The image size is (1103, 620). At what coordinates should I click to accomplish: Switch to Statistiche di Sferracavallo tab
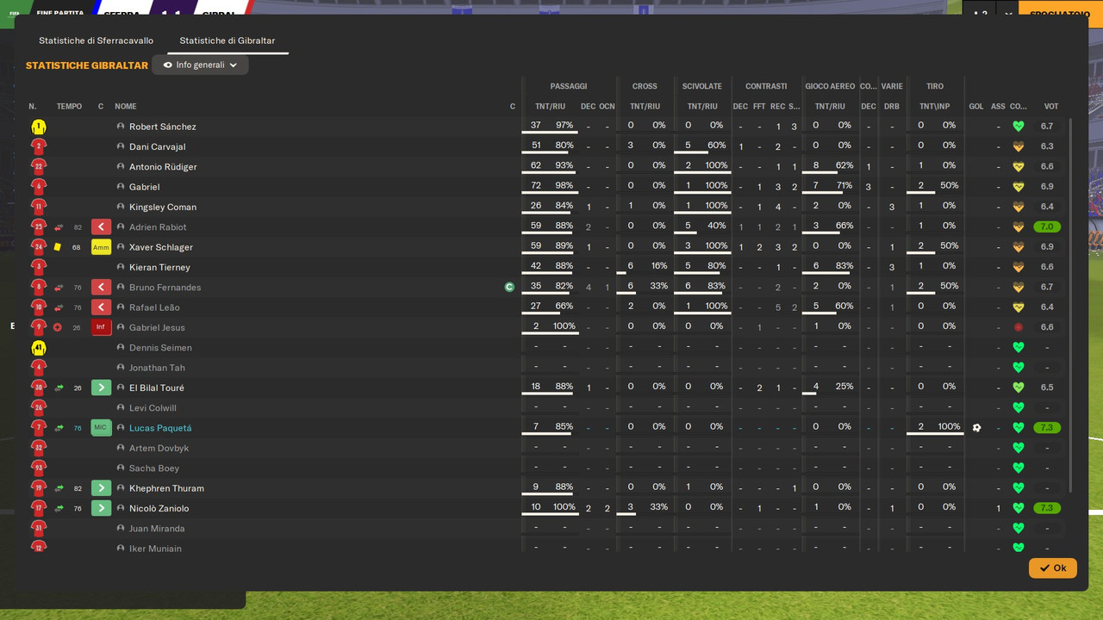point(96,40)
